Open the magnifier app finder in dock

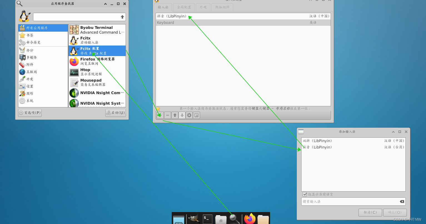point(234,219)
